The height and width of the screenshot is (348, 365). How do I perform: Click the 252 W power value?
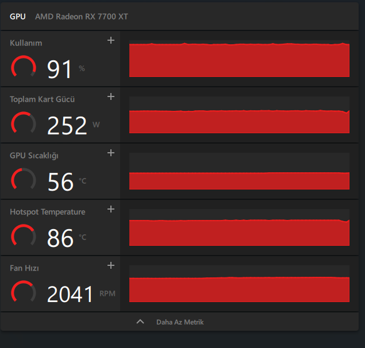(x=74, y=125)
